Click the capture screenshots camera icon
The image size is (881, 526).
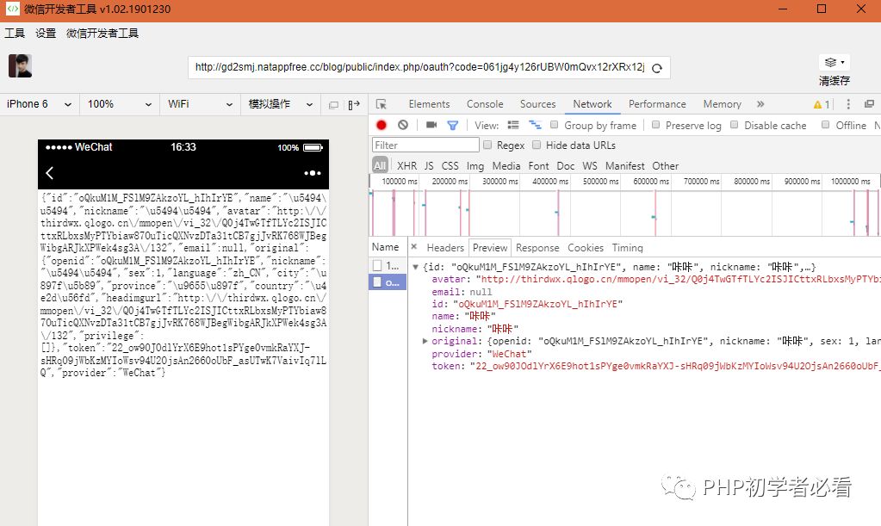point(431,125)
